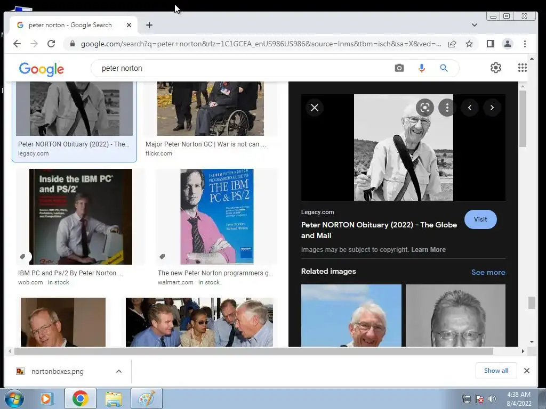This screenshot has height=409, width=546.
Task: Open the man with glasses image
Action: 63,322
